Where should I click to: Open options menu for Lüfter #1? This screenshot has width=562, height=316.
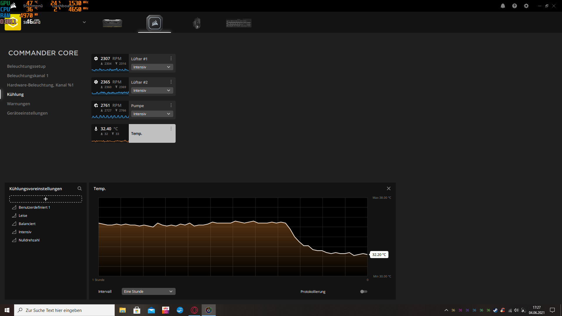(x=171, y=59)
